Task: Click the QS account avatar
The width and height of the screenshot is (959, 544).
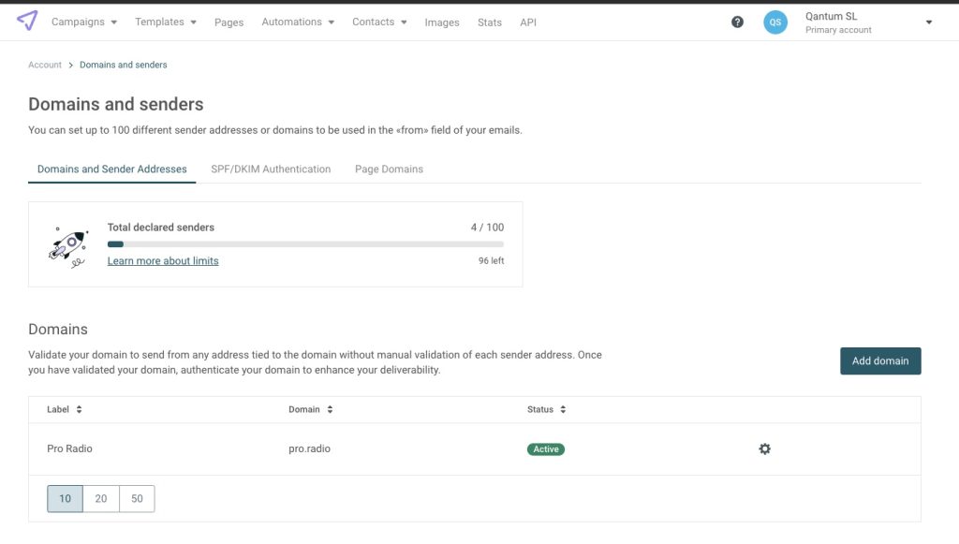Action: [x=775, y=22]
